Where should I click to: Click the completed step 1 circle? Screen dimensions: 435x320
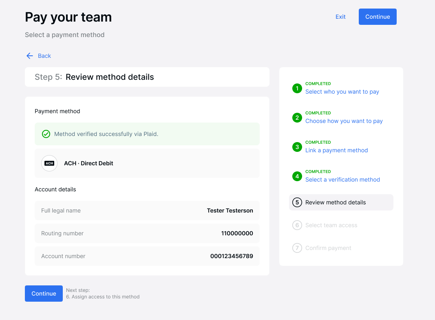coord(297,88)
